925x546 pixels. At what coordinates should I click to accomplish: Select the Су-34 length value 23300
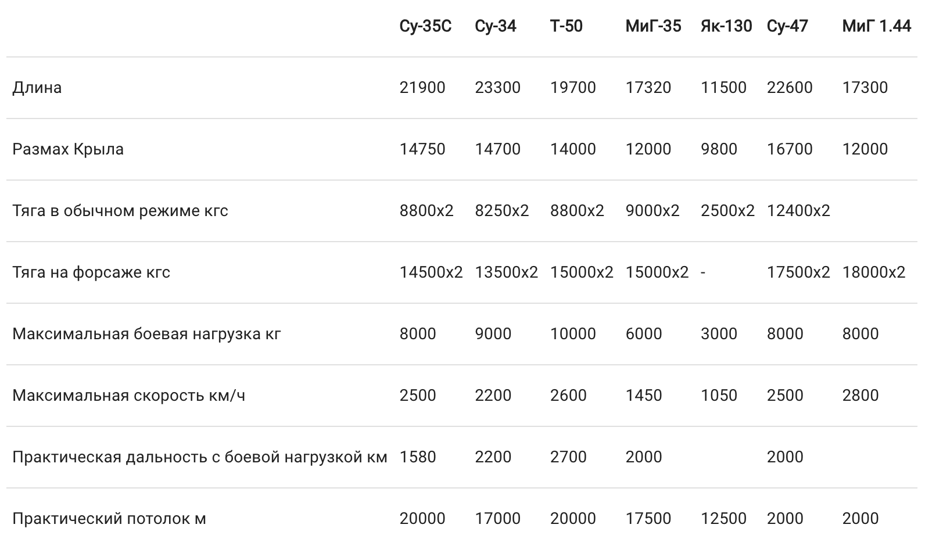[x=497, y=88]
